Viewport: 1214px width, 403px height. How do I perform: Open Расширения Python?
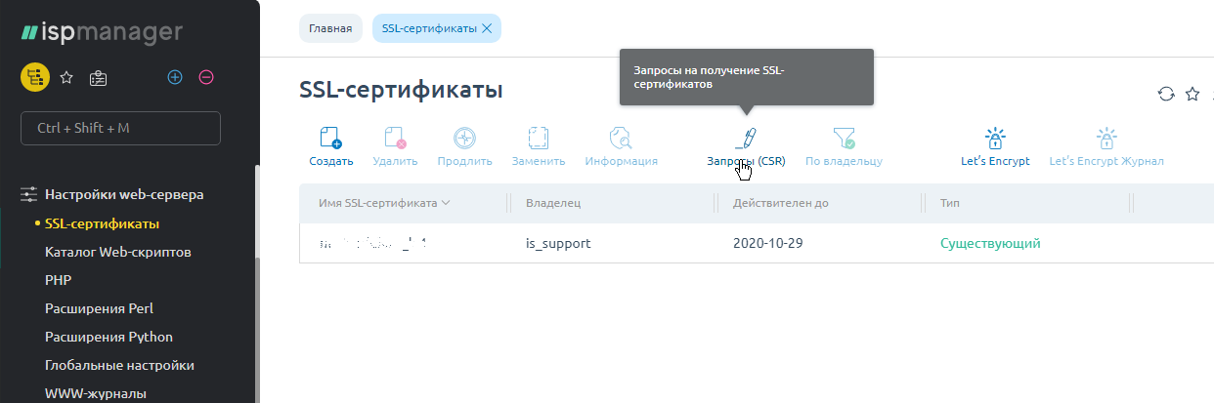click(x=108, y=337)
